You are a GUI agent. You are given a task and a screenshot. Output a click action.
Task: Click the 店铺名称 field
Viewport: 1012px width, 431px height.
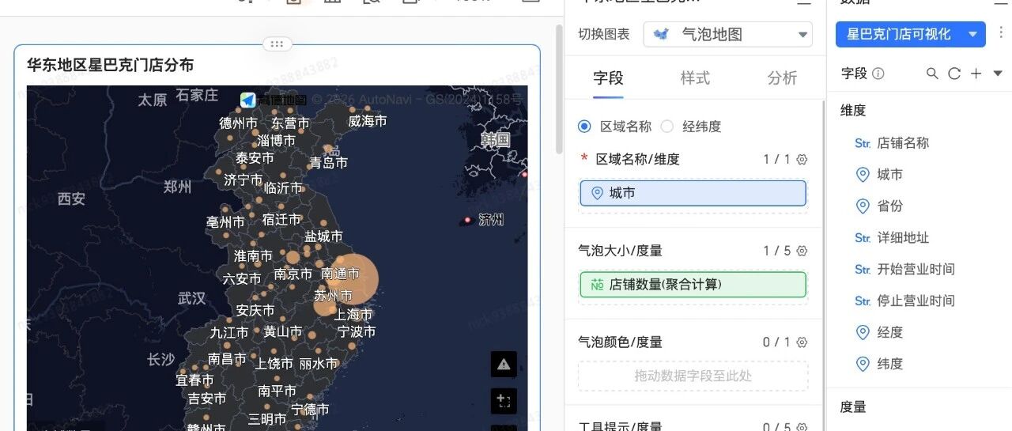(x=903, y=143)
